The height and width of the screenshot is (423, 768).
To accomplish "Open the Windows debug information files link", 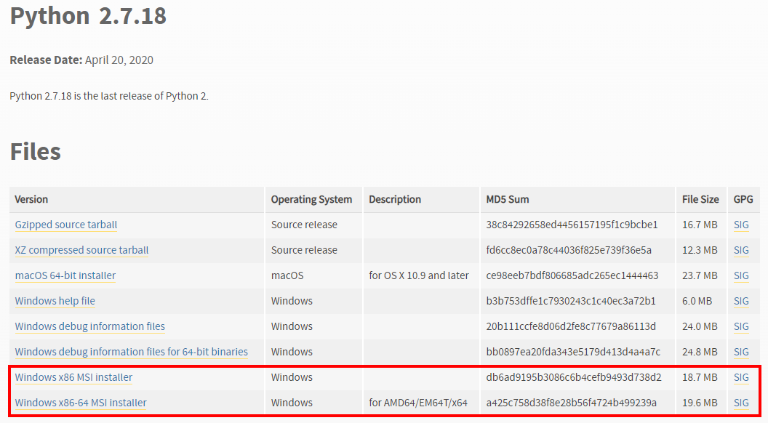I will (x=90, y=326).
